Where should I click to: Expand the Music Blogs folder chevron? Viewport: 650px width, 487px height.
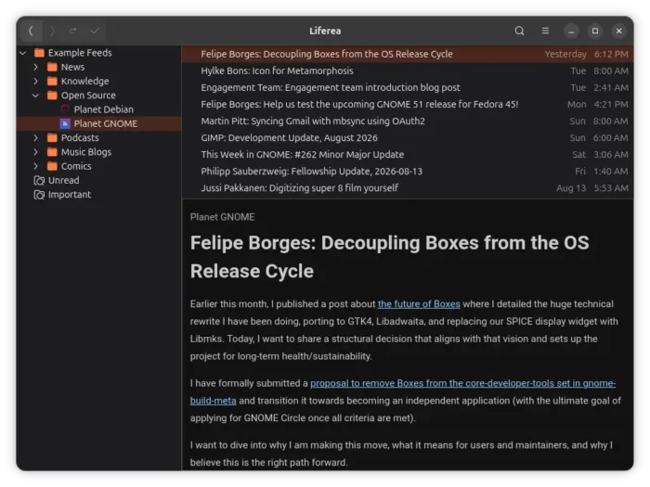point(35,152)
